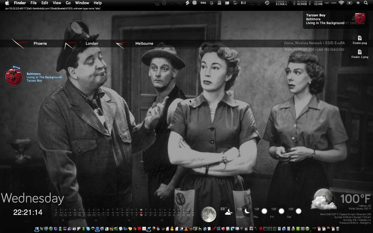Image resolution: width=373 pixels, height=233 pixels.
Task: Click the Melbourne analog clock face
Action: (121, 45)
